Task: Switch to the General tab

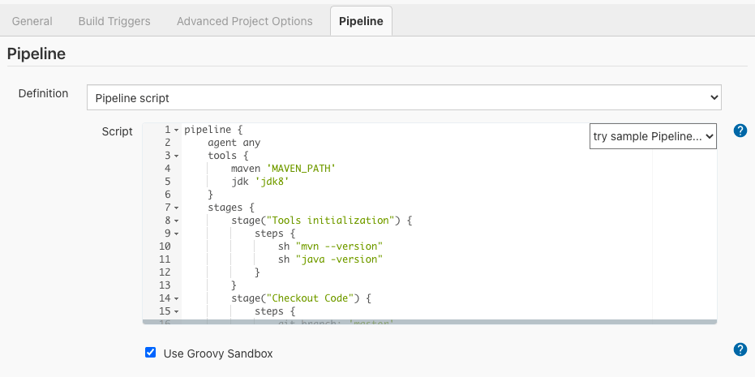Action: pos(32,21)
